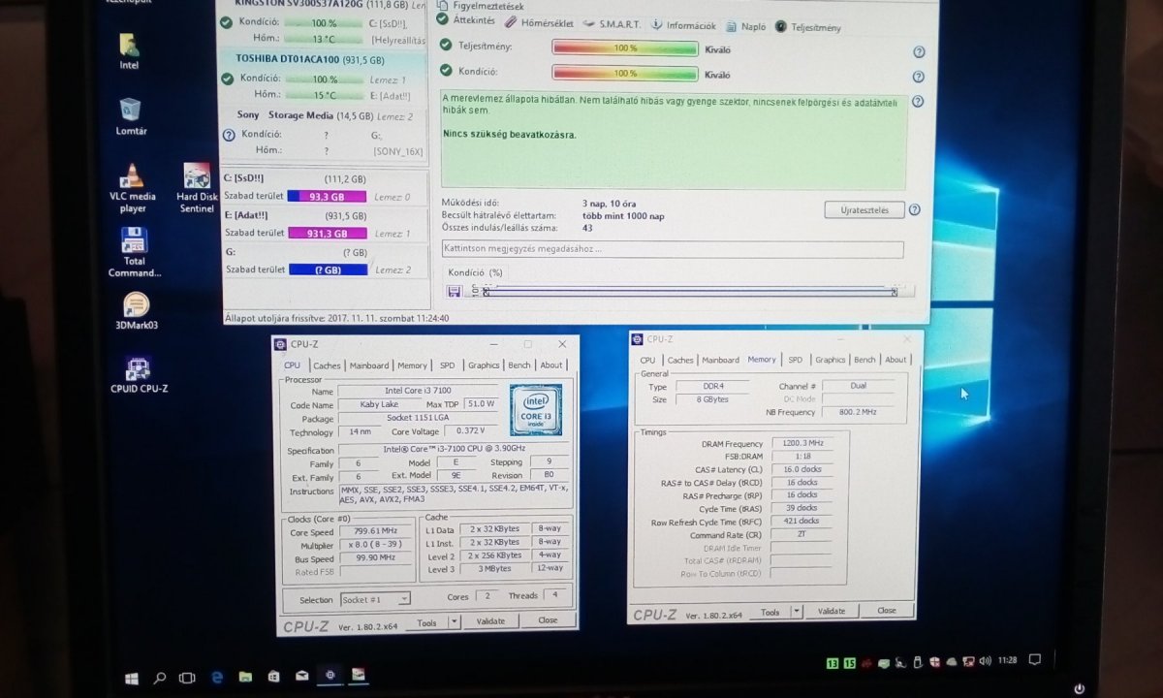Click the C: free space 93.3 GB bar
Screen dimensions: 1163x698
(328, 197)
